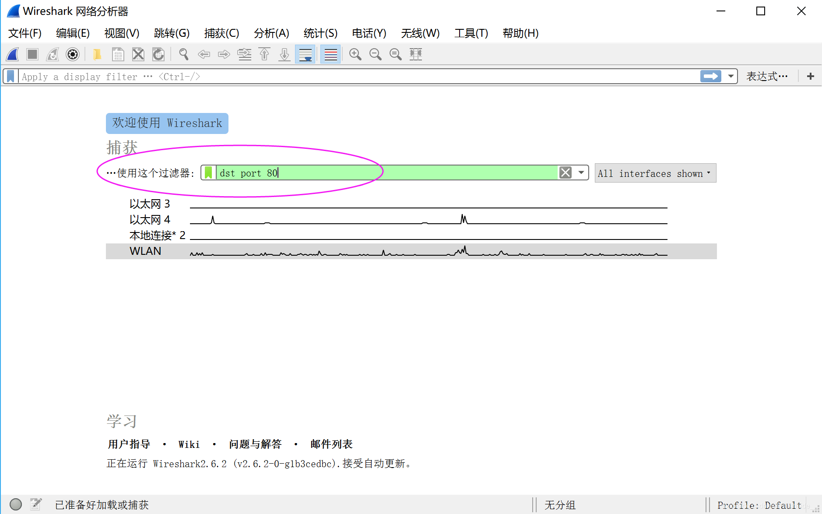This screenshot has height=514, width=822.
Task: Open the 文件(F) menu
Action: 25,33
